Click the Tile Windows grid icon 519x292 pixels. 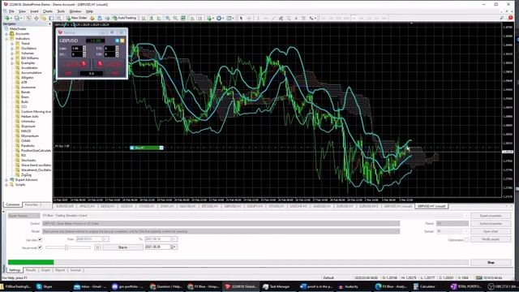[183, 18]
